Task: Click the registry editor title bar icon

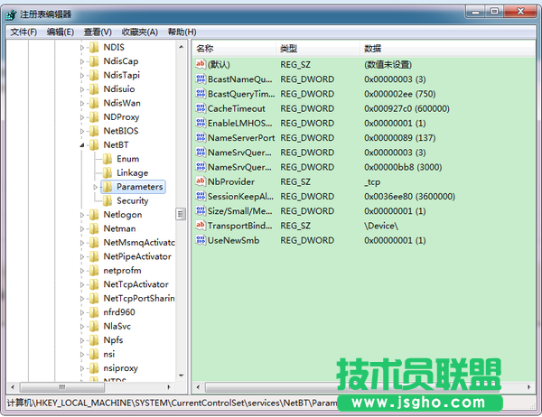Action: coord(11,14)
